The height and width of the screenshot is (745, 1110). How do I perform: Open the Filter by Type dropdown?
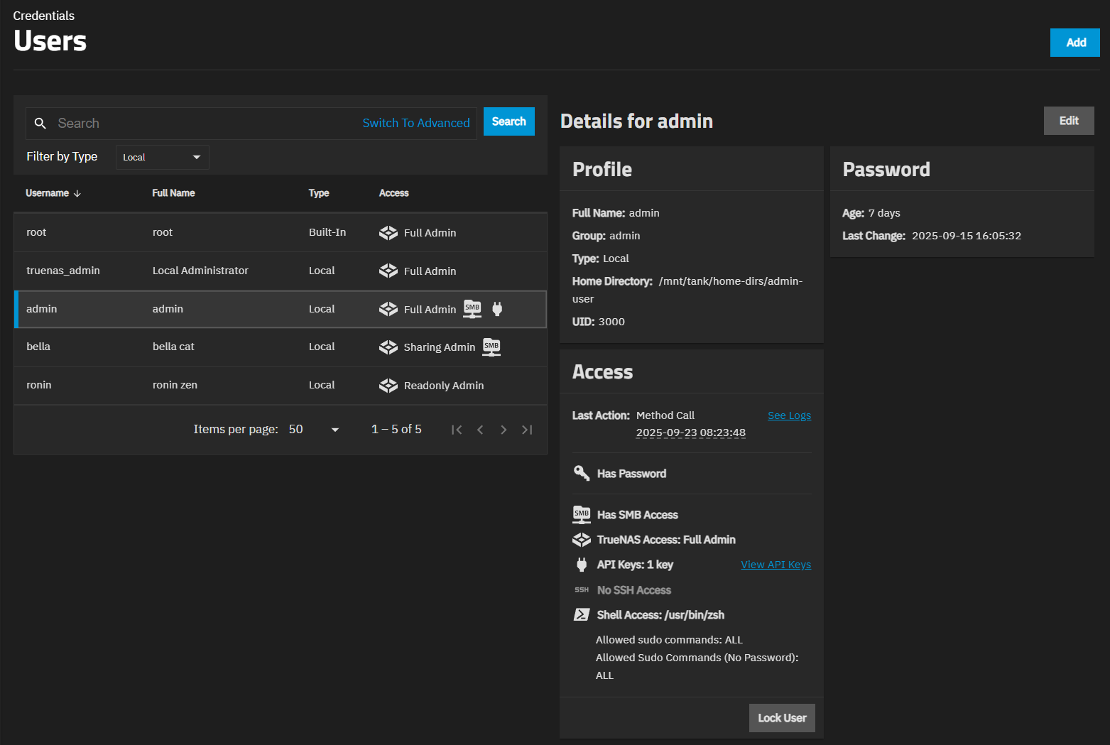point(162,157)
